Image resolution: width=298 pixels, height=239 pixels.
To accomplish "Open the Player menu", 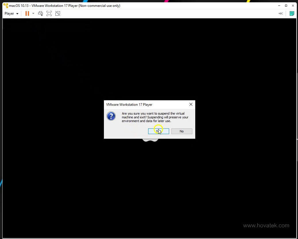I will click(x=9, y=13).
